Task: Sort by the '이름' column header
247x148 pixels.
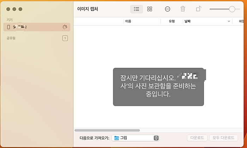Action: tap(128, 21)
